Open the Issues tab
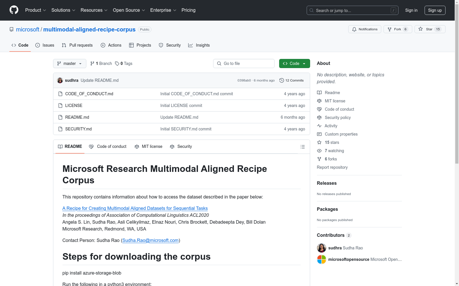 (x=45, y=45)
